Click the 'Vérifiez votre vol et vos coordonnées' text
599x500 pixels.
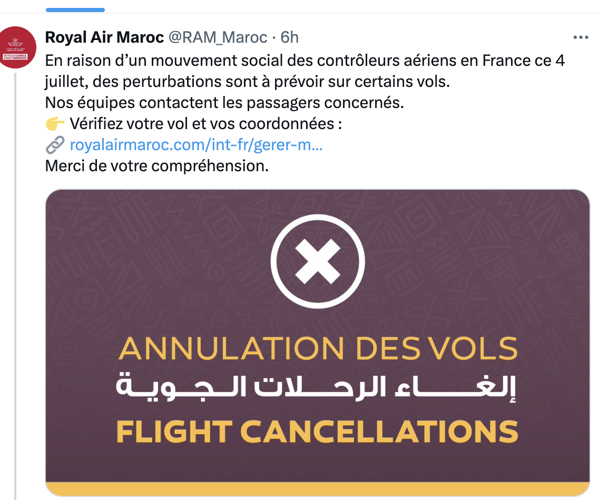[206, 124]
